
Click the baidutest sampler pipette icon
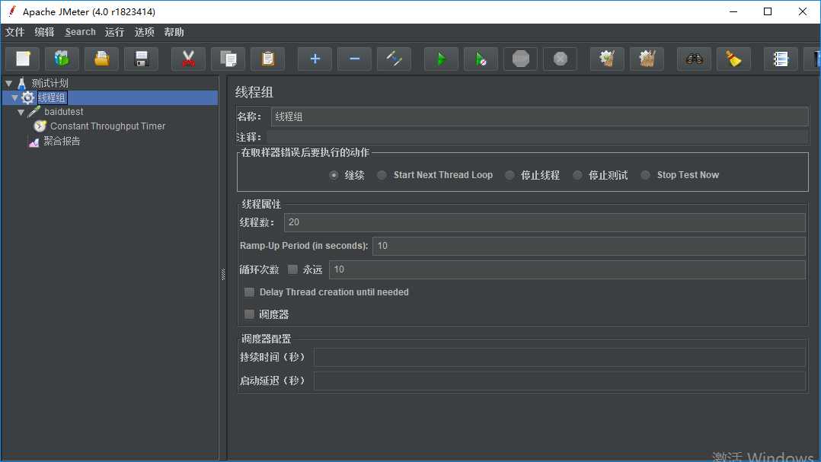(x=34, y=111)
